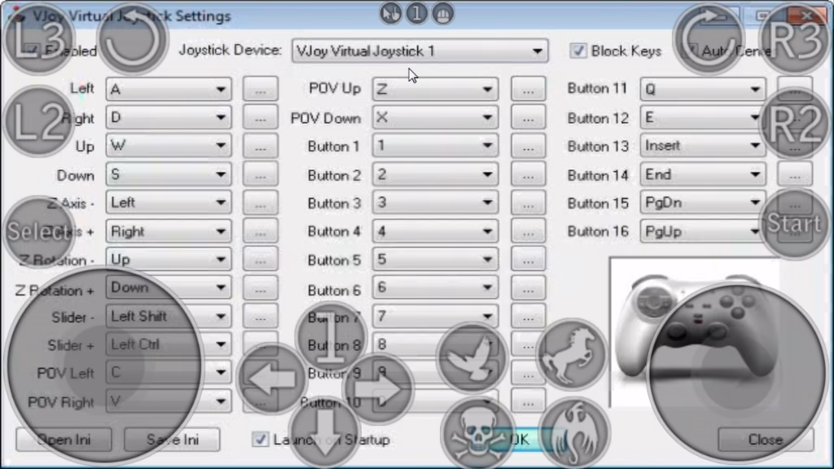Open the Button 1 key dropdown
834x469 pixels.
435,146
